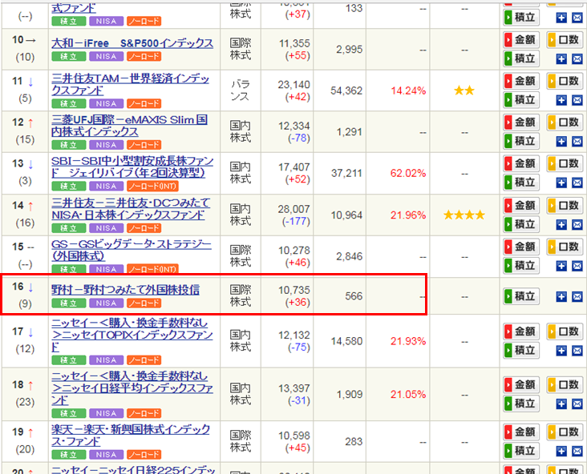Click 積立 button for 大和-iFree S&P500

tap(521, 58)
